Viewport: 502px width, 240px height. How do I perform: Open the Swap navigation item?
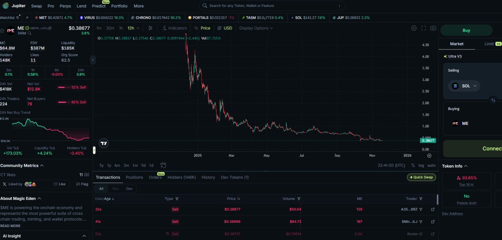tap(36, 6)
